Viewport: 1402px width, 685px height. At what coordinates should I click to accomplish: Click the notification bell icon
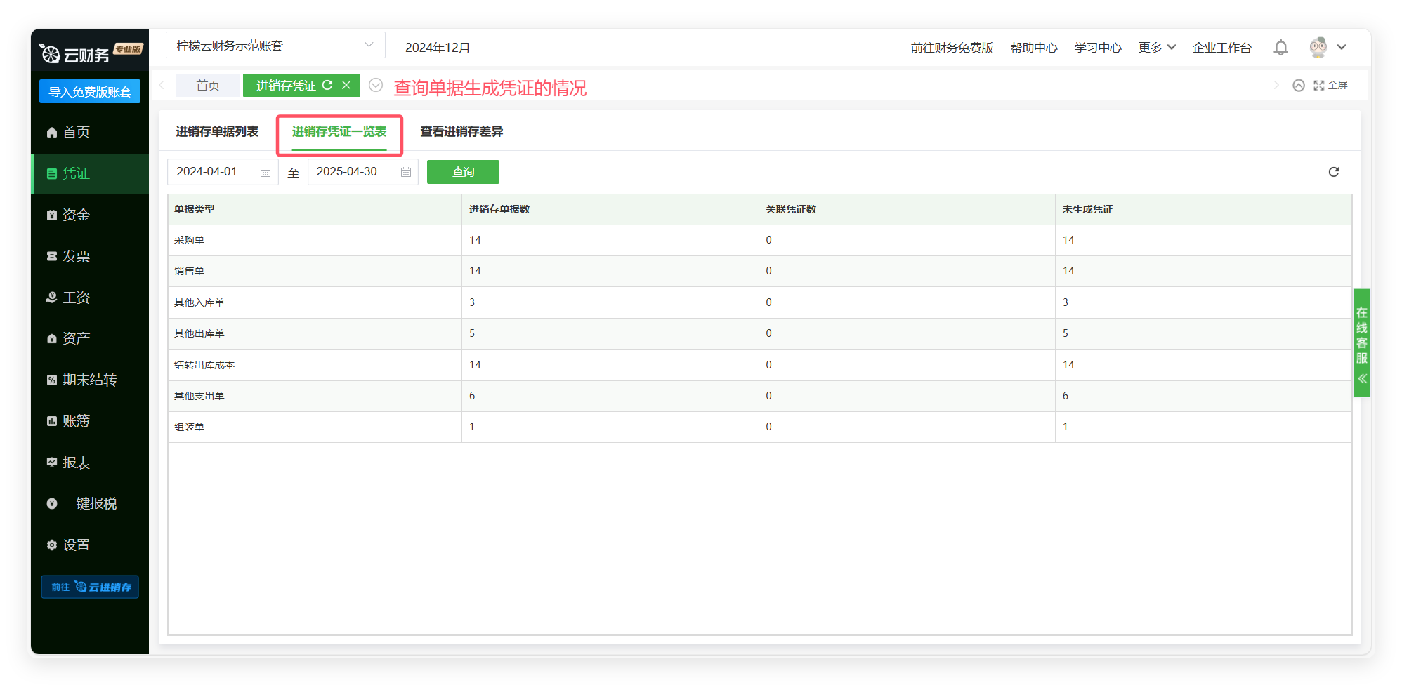click(1280, 48)
